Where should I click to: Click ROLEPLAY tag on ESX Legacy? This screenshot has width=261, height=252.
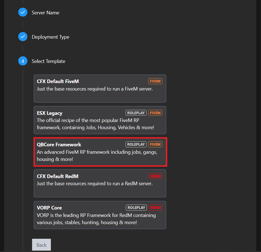pos(136,113)
